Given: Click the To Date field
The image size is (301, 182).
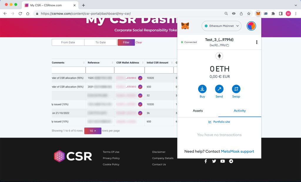Looking at the screenshot, I should click(101, 42).
